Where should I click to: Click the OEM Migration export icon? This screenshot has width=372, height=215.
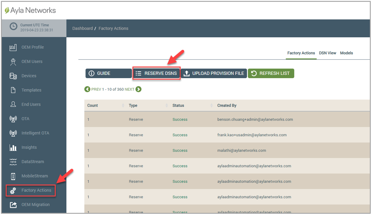(x=13, y=205)
